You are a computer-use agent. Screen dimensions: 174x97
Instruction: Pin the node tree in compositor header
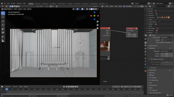tap(135, 6)
